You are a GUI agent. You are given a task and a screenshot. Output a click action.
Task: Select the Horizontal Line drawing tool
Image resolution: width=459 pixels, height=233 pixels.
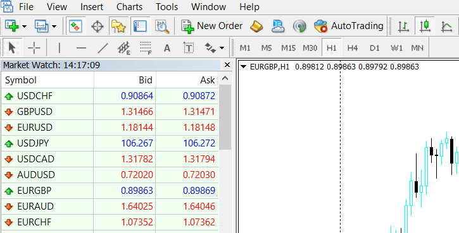[x=81, y=47]
